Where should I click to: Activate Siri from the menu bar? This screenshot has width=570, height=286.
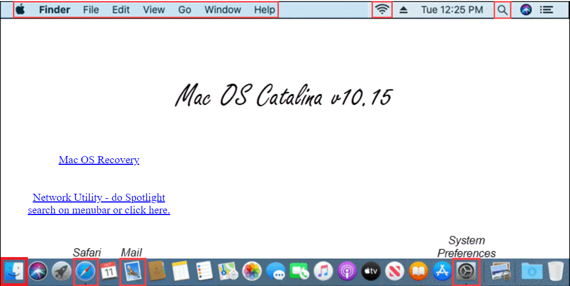click(x=526, y=9)
